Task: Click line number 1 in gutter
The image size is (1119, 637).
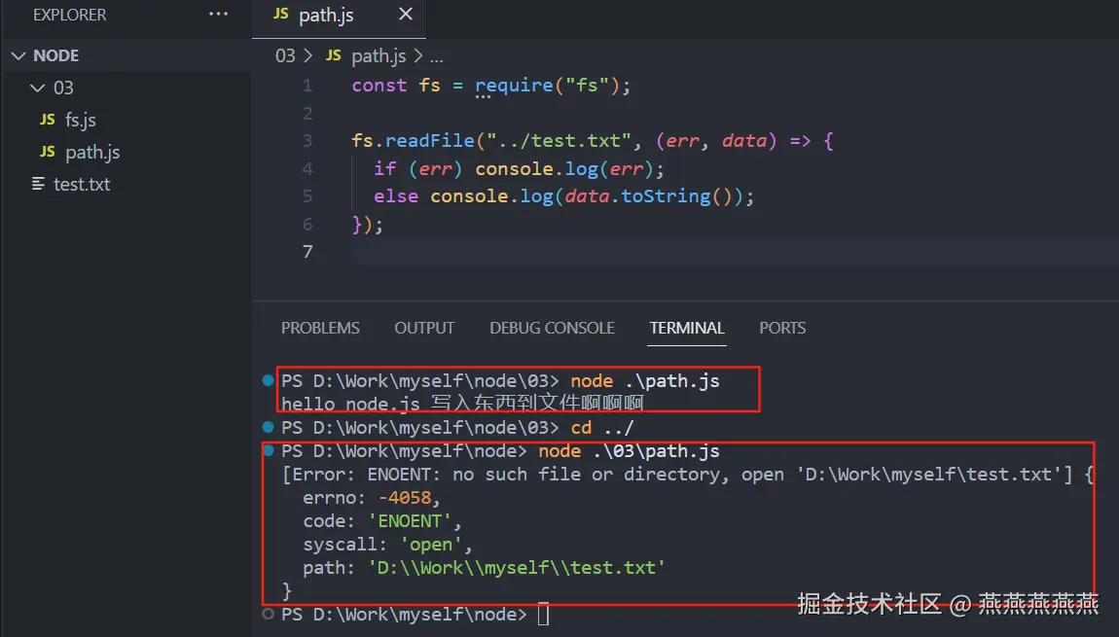Action: pos(307,86)
